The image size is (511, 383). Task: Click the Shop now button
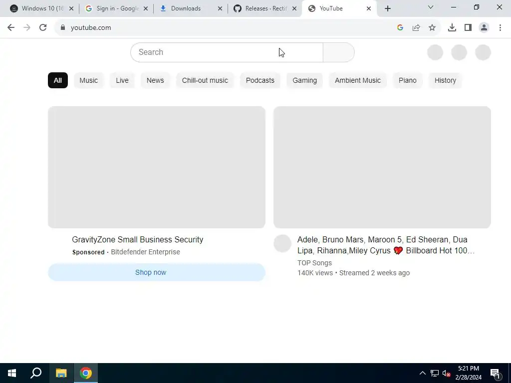157,272
